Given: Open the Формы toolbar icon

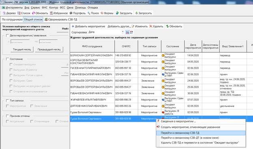Looking at the screenshot, I should pos(102,13).
